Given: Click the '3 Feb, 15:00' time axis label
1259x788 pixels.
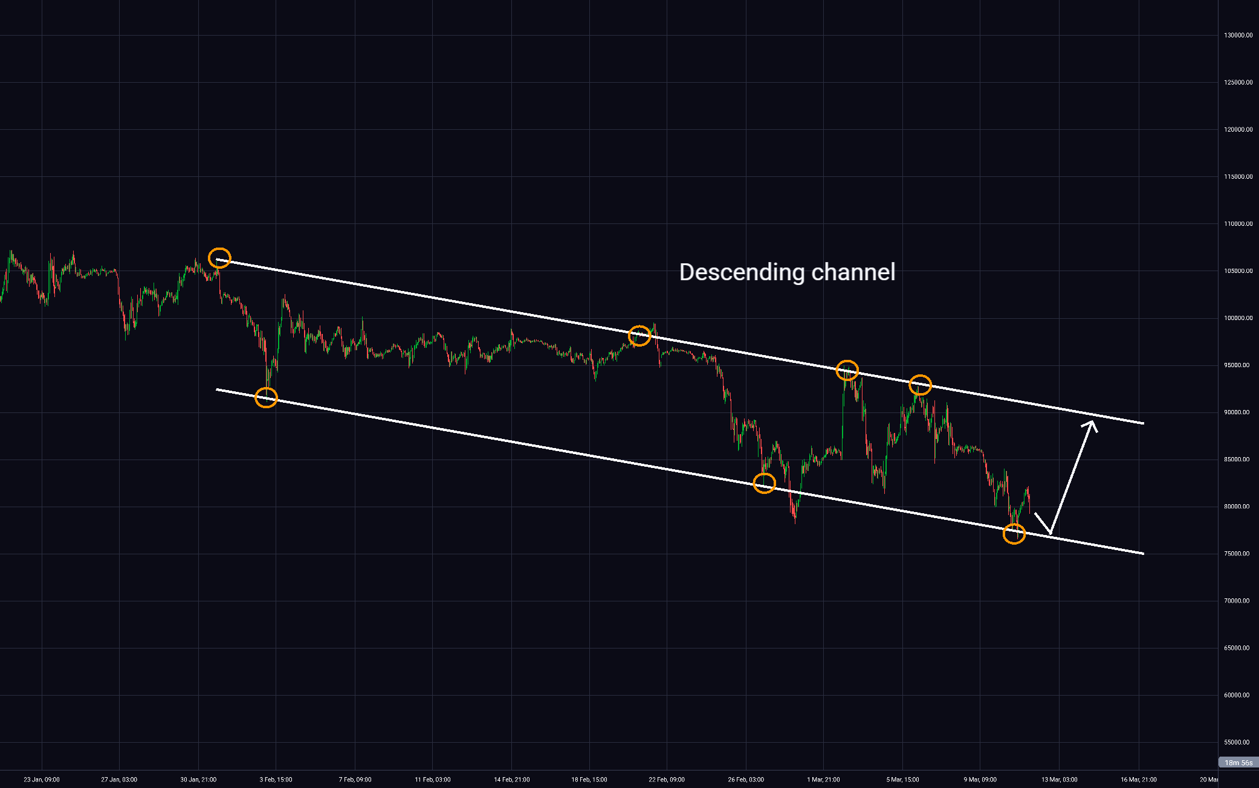Looking at the screenshot, I should tap(276, 780).
